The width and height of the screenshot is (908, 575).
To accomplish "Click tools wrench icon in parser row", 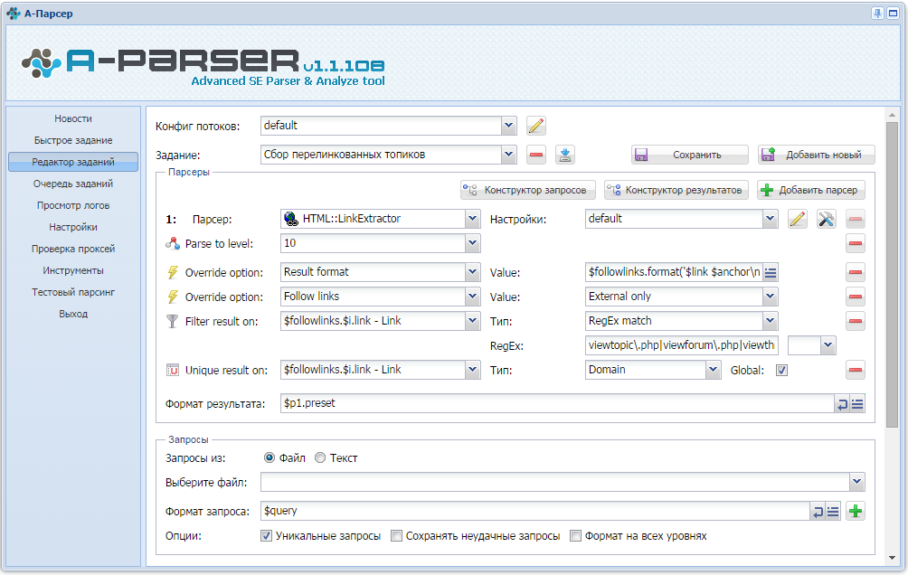I will 827,219.
